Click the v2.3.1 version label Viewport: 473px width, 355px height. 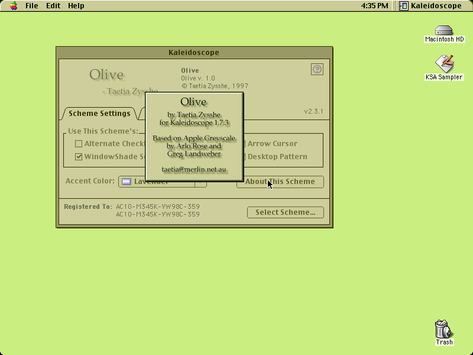313,111
